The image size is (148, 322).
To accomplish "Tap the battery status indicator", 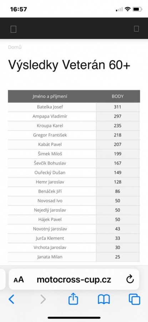I will click(x=137, y=9).
